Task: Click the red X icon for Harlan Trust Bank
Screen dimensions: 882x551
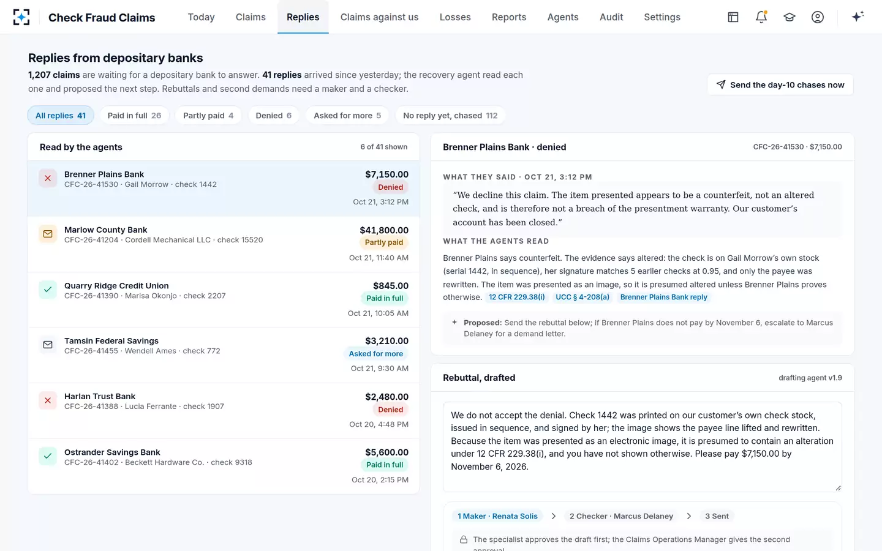Action: click(48, 400)
